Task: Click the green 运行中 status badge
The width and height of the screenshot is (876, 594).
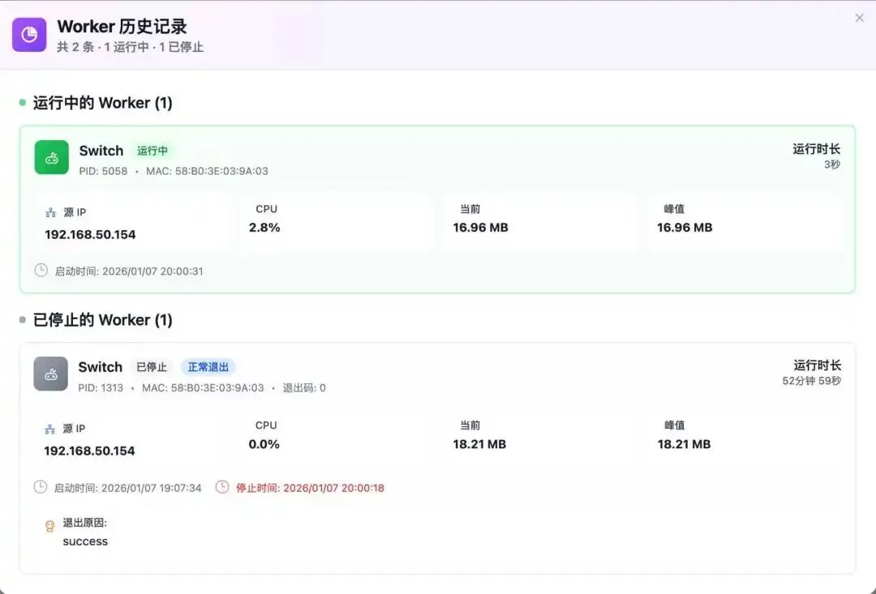Action: 152,151
